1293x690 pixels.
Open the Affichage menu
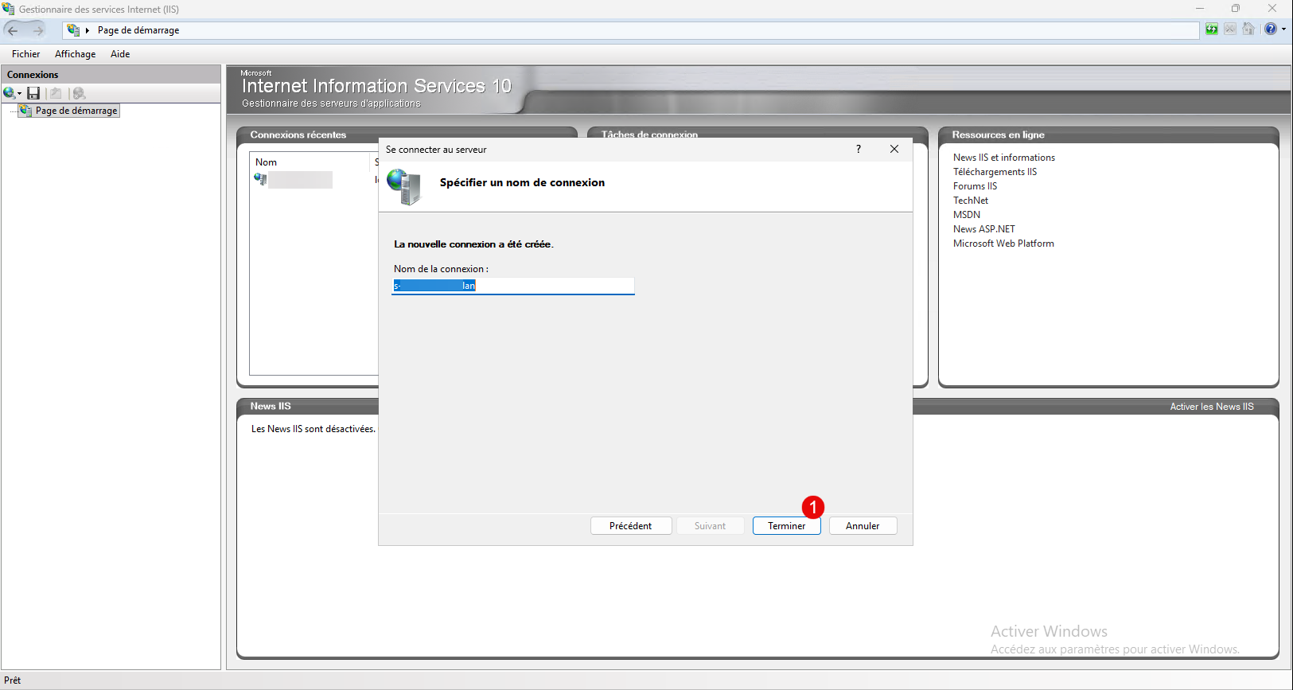click(75, 54)
